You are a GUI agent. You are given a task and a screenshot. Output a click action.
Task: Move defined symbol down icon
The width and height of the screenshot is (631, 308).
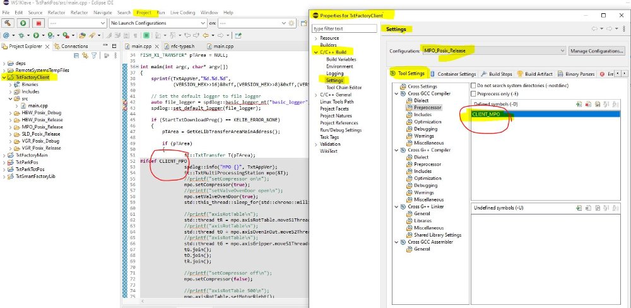coord(615,104)
